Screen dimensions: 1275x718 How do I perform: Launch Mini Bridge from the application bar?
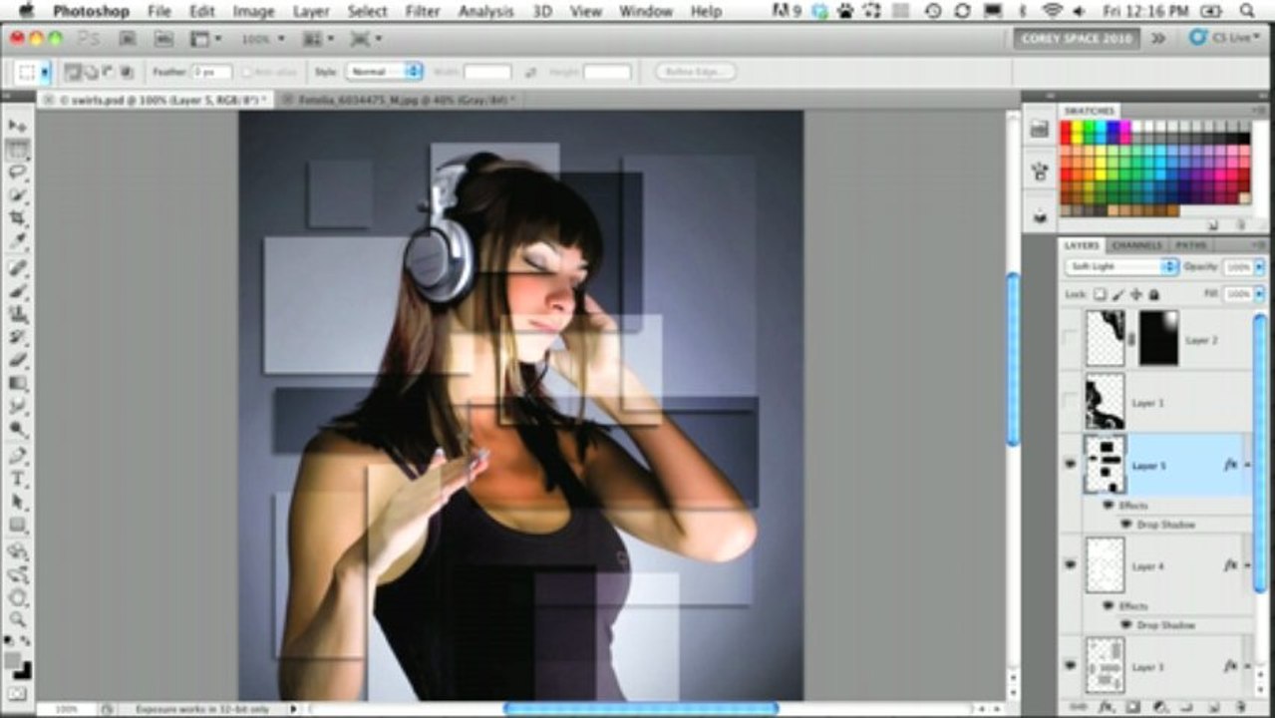click(163, 39)
